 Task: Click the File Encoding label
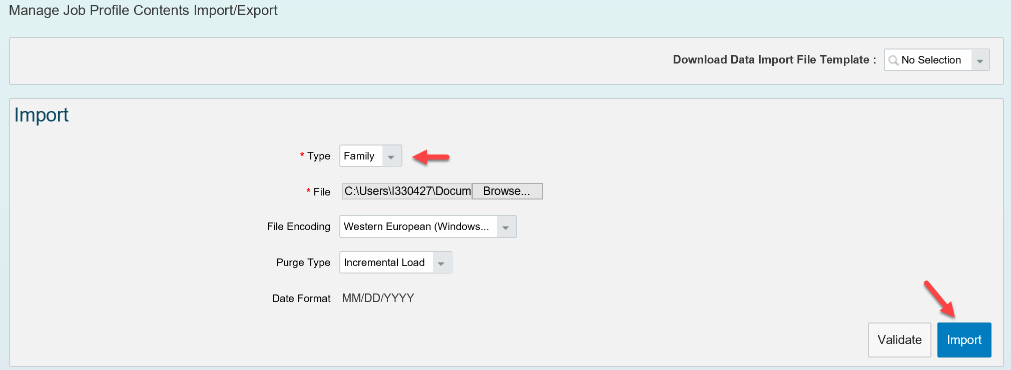[298, 226]
